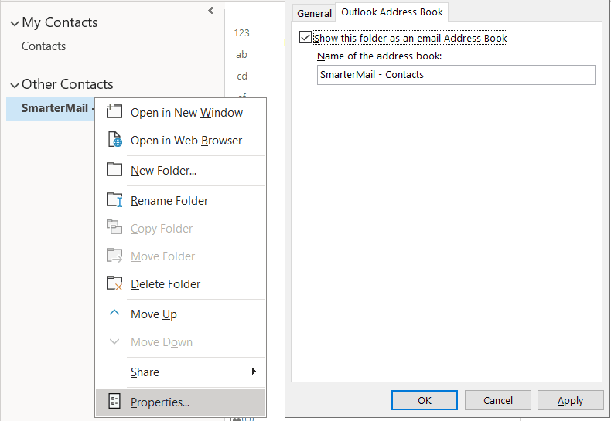Select the SmarterMail contacts folder

tap(50, 108)
